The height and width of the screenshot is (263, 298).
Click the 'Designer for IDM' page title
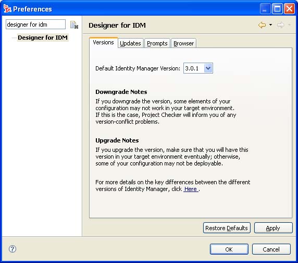click(x=117, y=26)
